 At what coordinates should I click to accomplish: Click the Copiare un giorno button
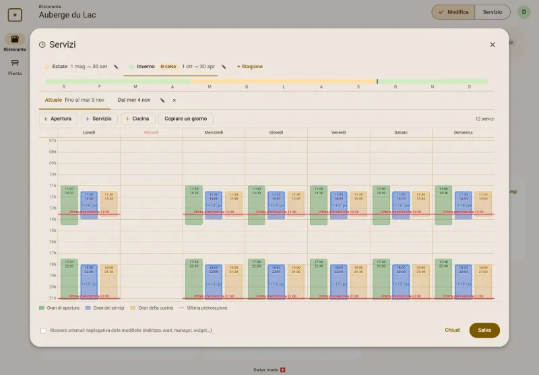tap(186, 119)
